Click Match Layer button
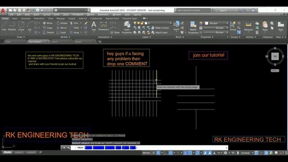 point(159,32)
